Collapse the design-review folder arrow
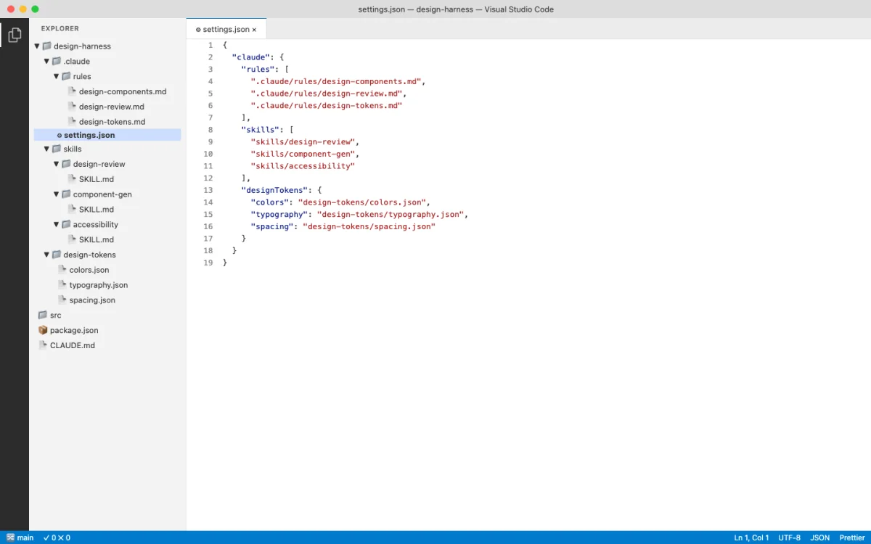 [56, 164]
